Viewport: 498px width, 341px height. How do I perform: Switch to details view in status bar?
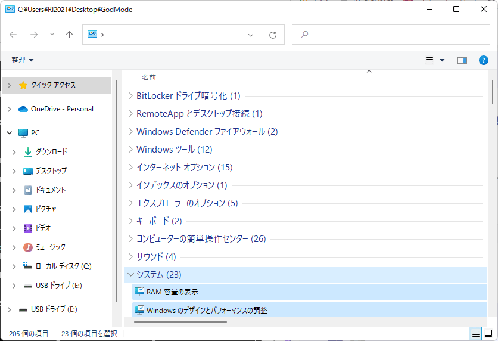tap(475, 333)
